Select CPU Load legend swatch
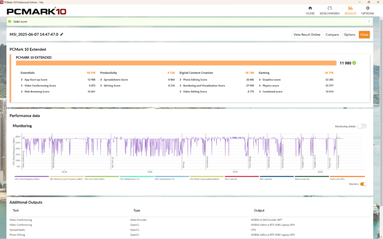 click(x=277, y=176)
